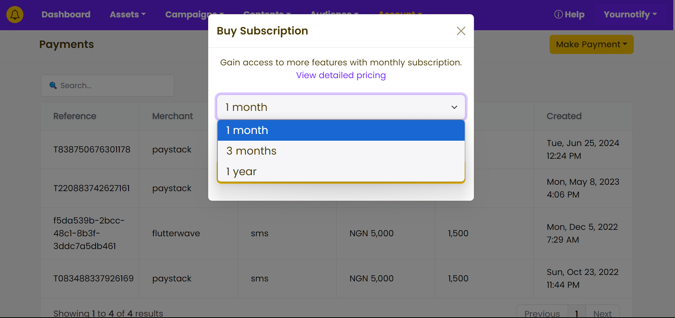
Task: Focus the payments Search field
Action: tap(107, 86)
